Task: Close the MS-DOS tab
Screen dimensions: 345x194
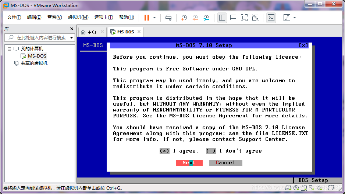Action: (139, 32)
